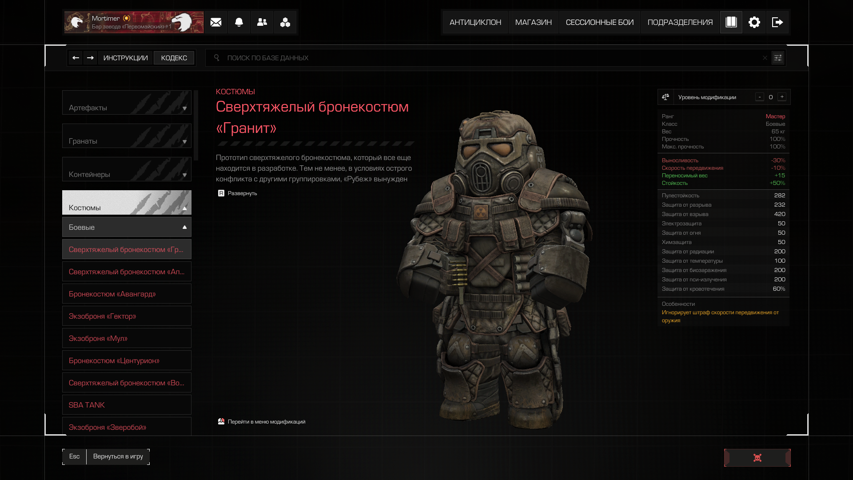Click the Особенности feature description text
This screenshot has height=480, width=853.
pyautogui.click(x=720, y=316)
